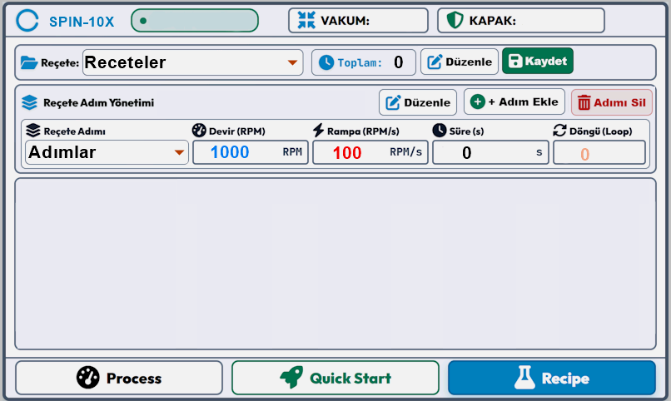
Task: Click the gauge icon next to Devir (RPM)
Action: pos(199,131)
